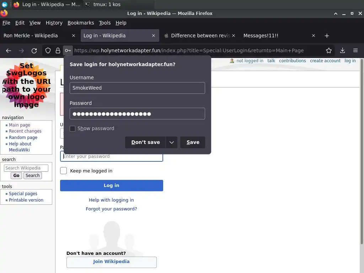Switch to the Difference between revisions tab
The height and width of the screenshot is (273, 364).
click(x=200, y=36)
